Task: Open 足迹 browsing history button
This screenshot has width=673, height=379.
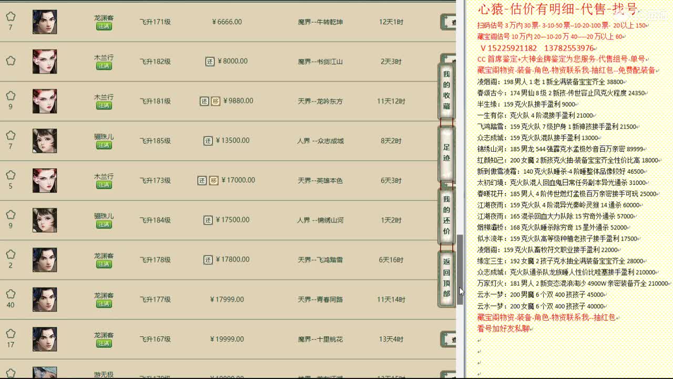Action: pyautogui.click(x=446, y=153)
